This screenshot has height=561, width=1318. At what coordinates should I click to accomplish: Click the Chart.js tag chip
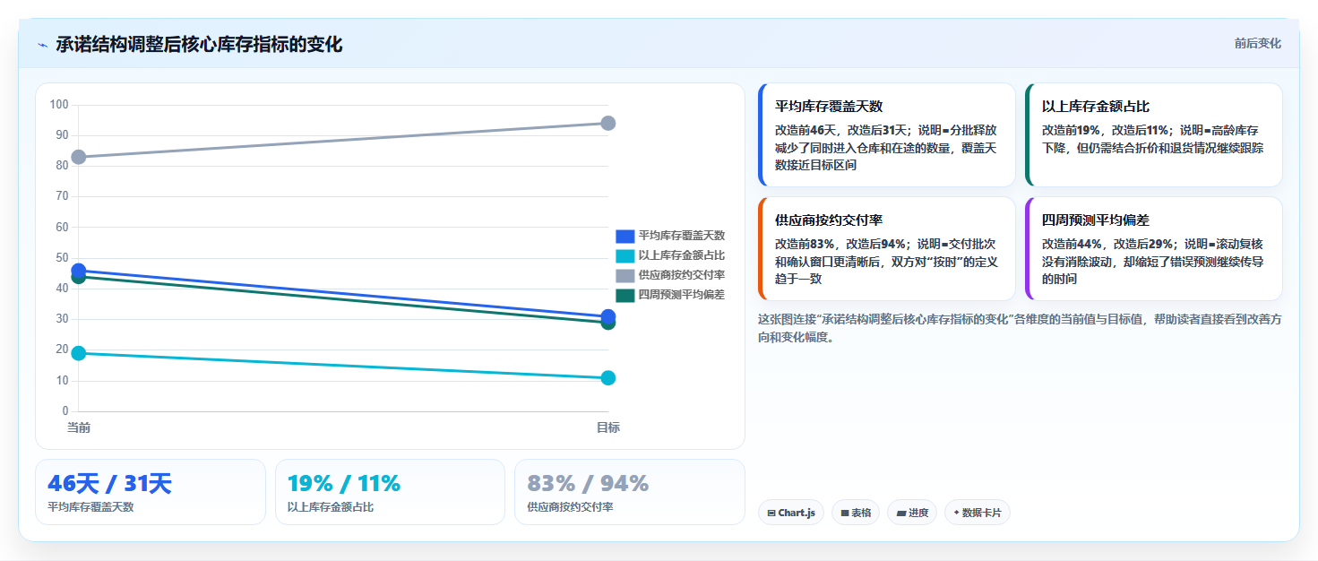pos(791,513)
